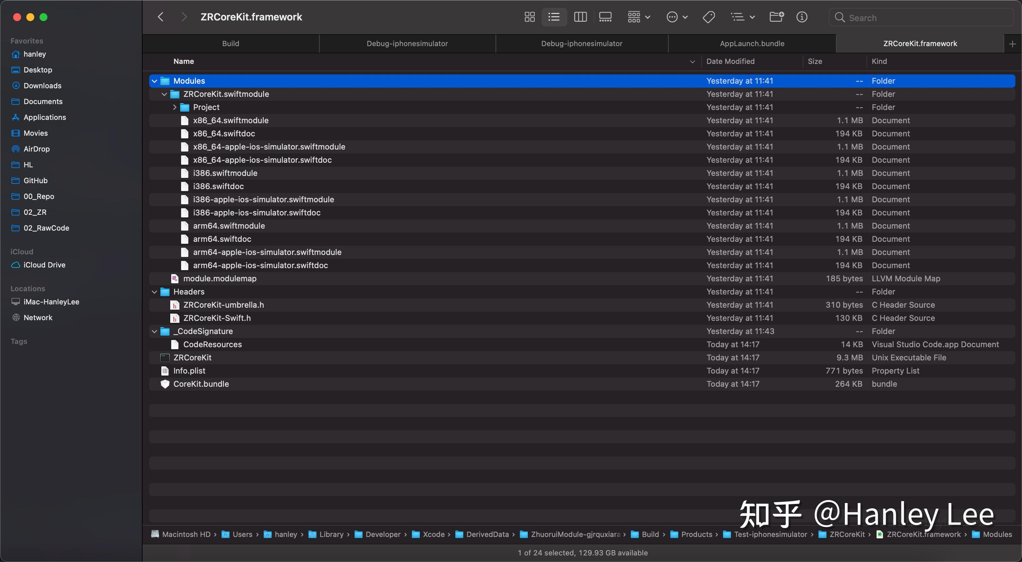Switch to the Build tab
Image resolution: width=1022 pixels, height=562 pixels.
click(230, 44)
